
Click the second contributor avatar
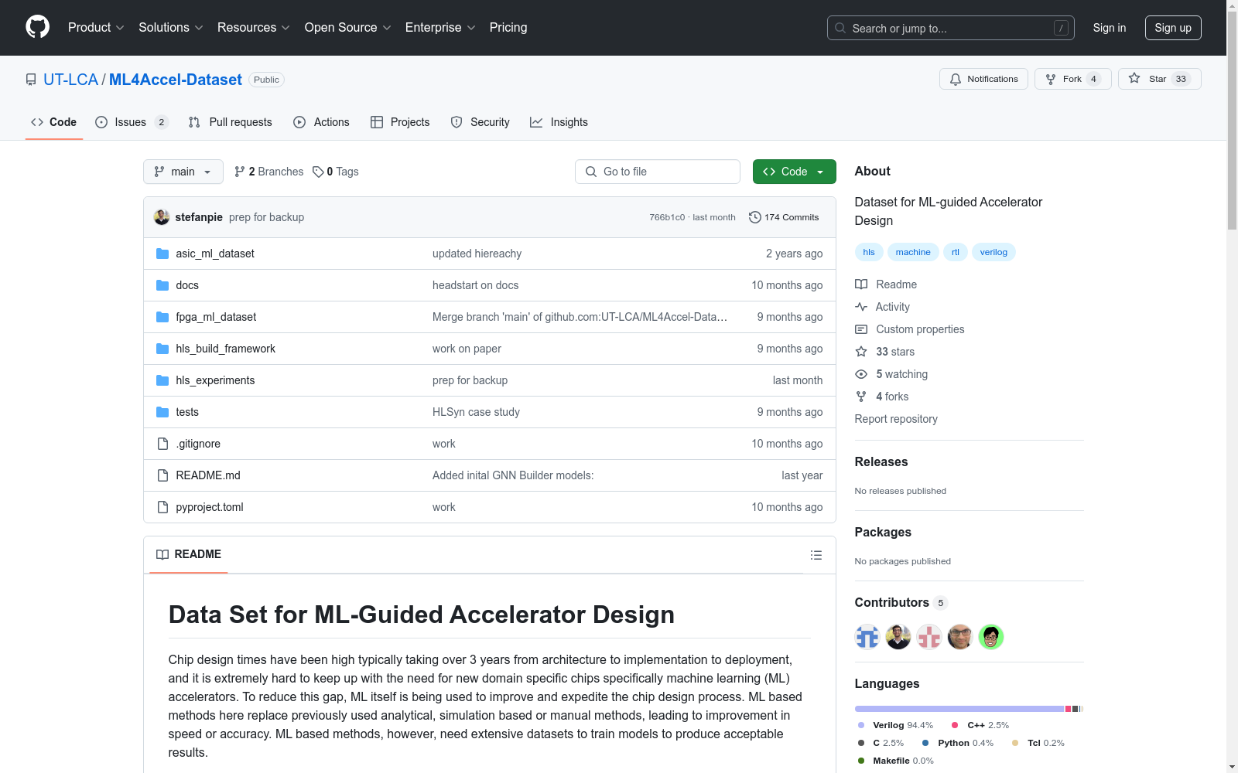coord(898,637)
